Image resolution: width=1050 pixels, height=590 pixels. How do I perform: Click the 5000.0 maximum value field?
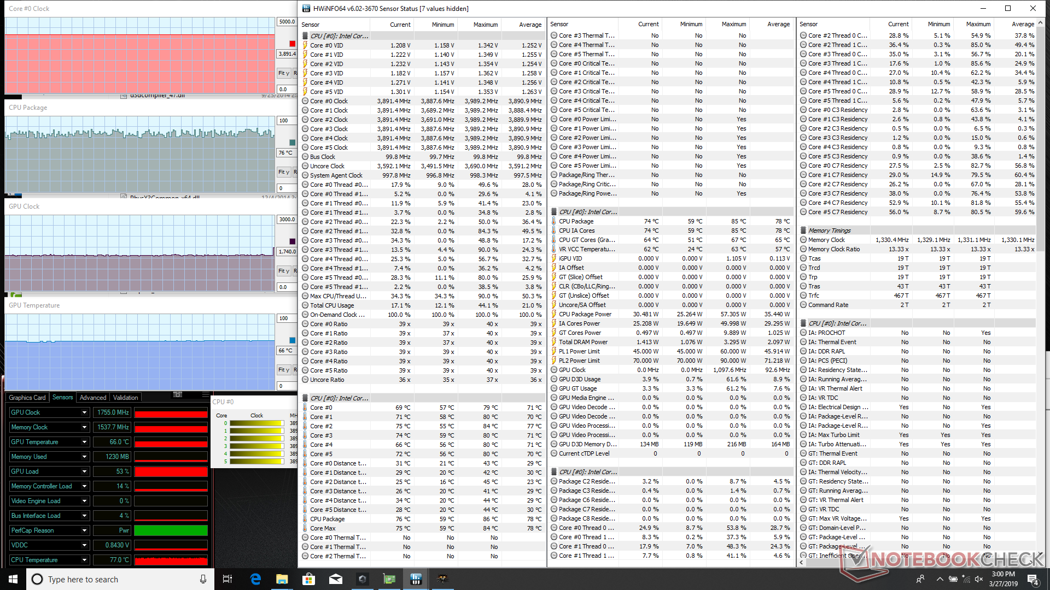287,22
